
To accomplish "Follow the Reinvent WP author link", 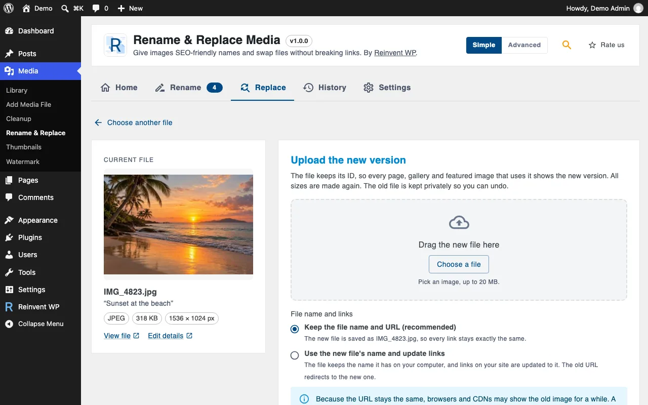I will point(395,53).
